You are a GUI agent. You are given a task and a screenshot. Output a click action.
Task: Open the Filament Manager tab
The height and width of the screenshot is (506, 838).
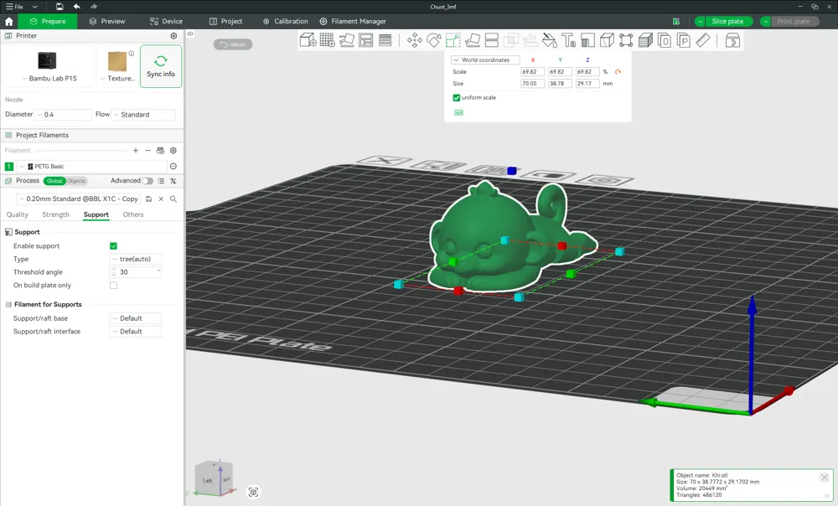[x=353, y=22]
